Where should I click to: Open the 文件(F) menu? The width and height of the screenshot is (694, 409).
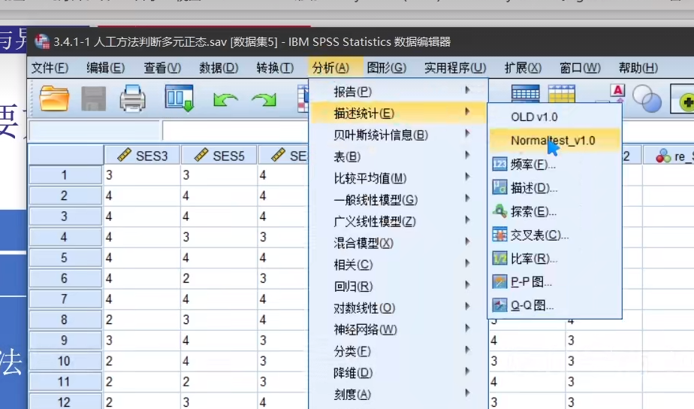(x=50, y=68)
